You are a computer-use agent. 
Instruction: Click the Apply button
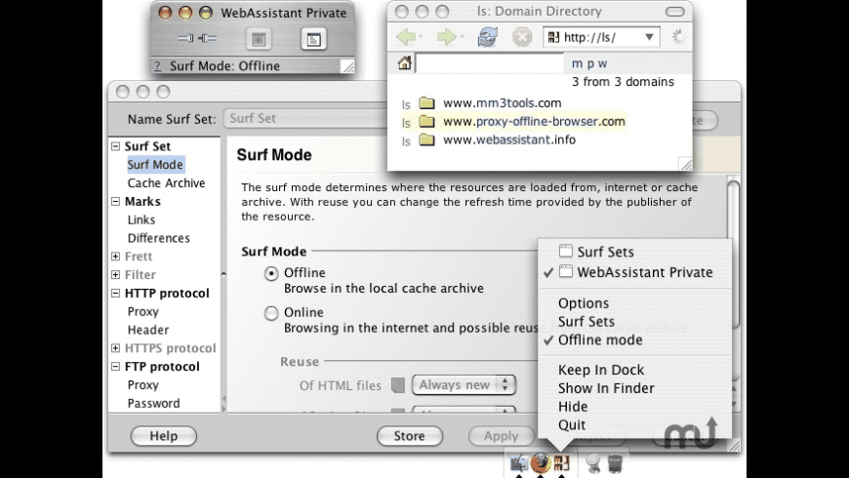pos(501,436)
